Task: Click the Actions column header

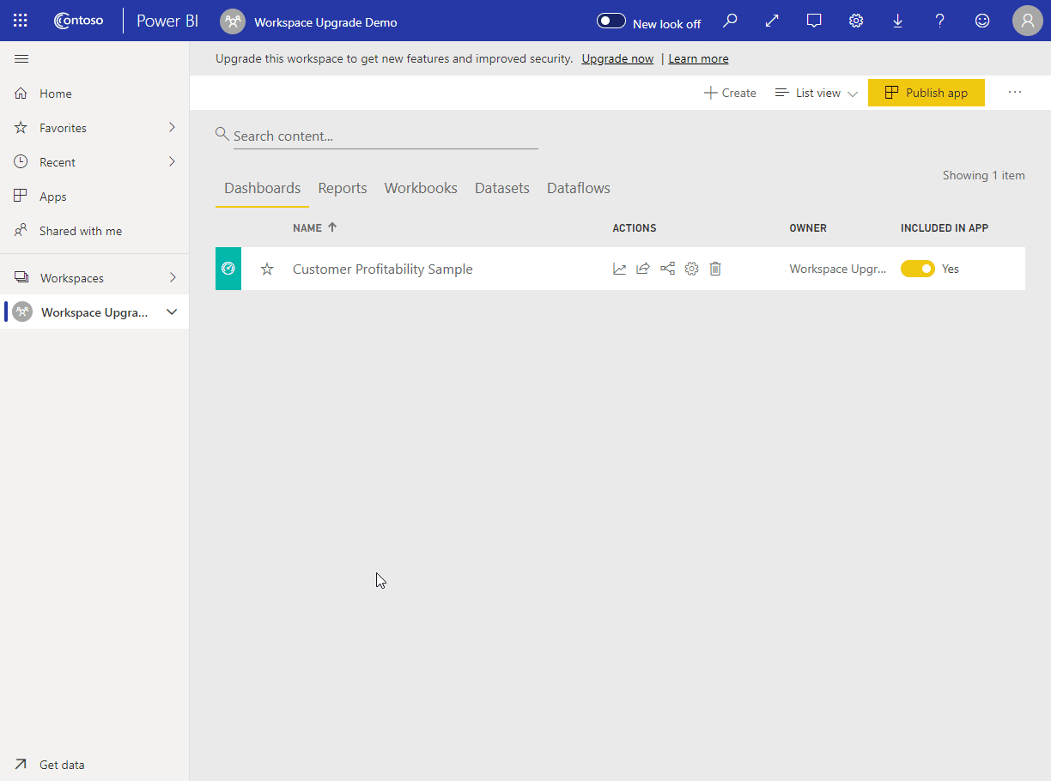Action: click(x=635, y=228)
